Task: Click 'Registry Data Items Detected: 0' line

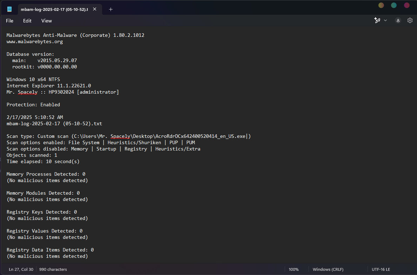Action: click(x=50, y=250)
